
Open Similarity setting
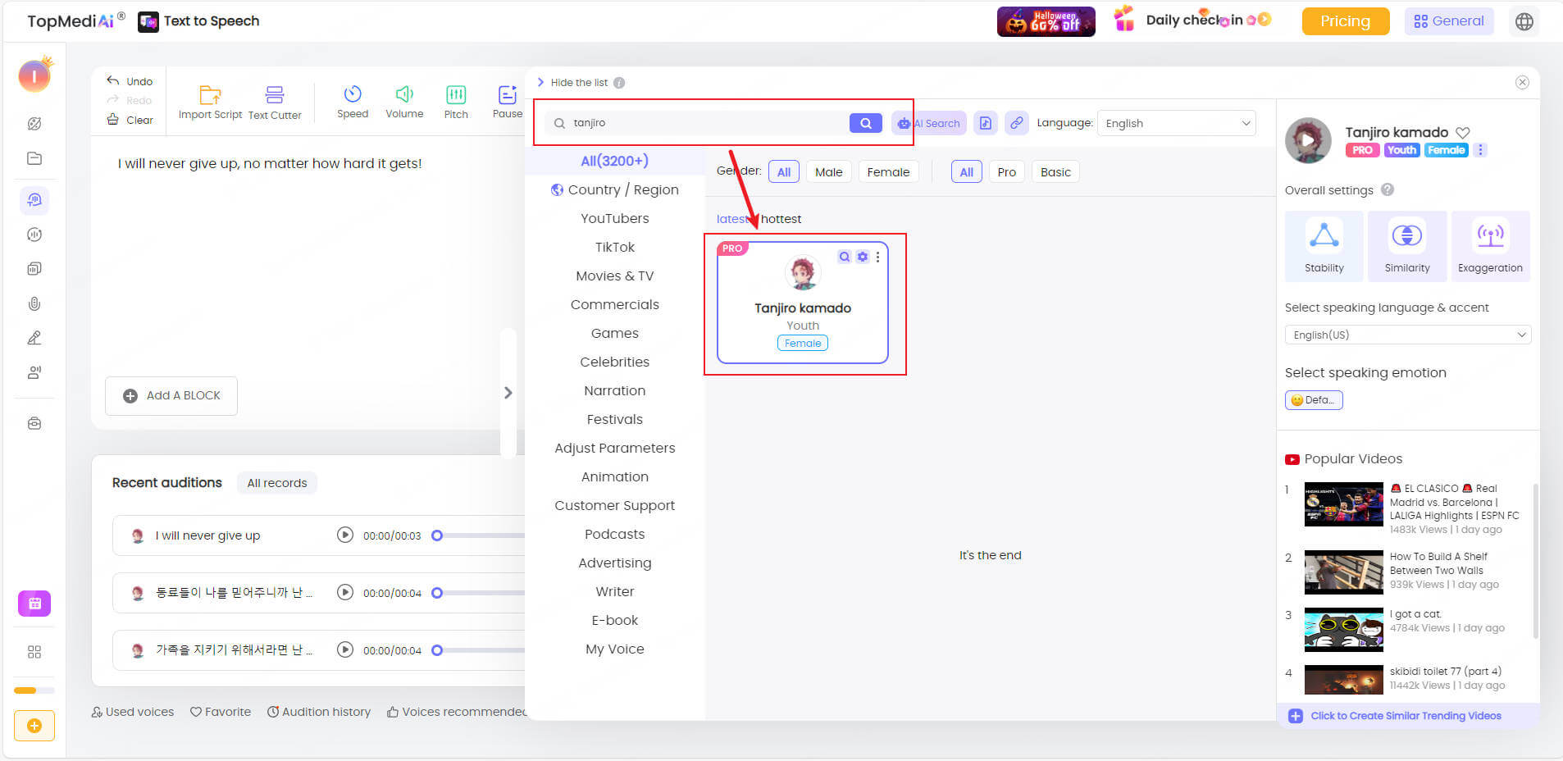coord(1407,246)
